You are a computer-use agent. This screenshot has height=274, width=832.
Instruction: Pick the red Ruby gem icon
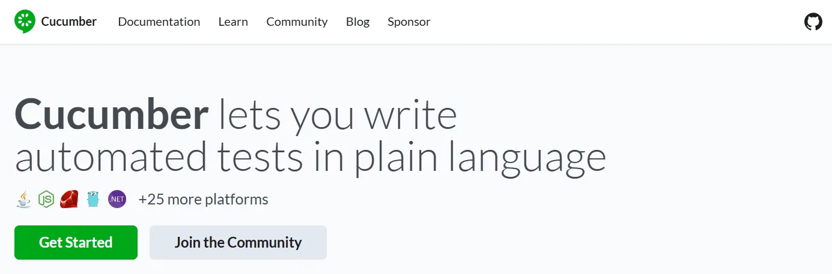[x=69, y=199]
